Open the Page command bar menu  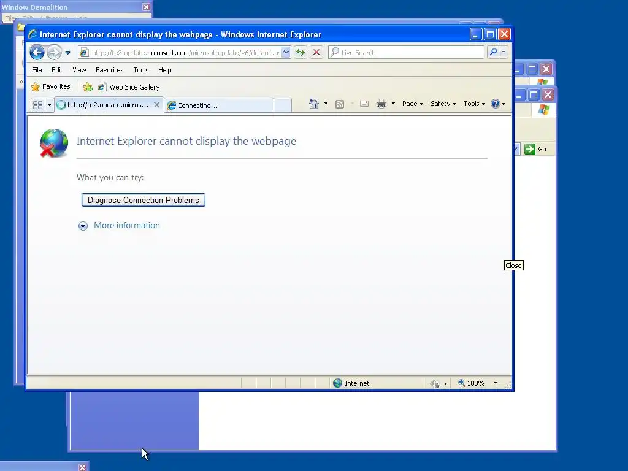click(413, 104)
